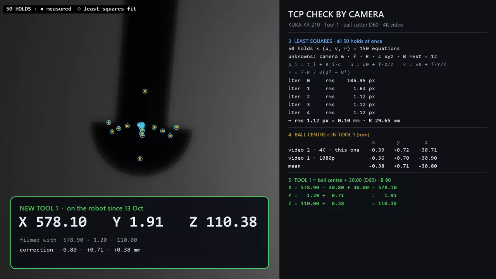
Task: Click the highest hold marker on the tool shank
Action: point(145,91)
